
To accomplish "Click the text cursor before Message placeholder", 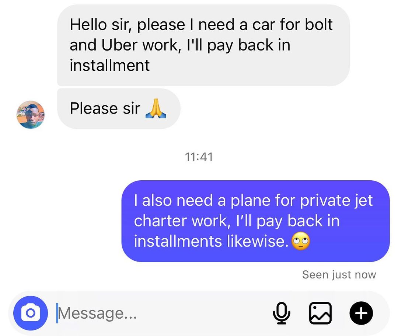I will point(57,313).
